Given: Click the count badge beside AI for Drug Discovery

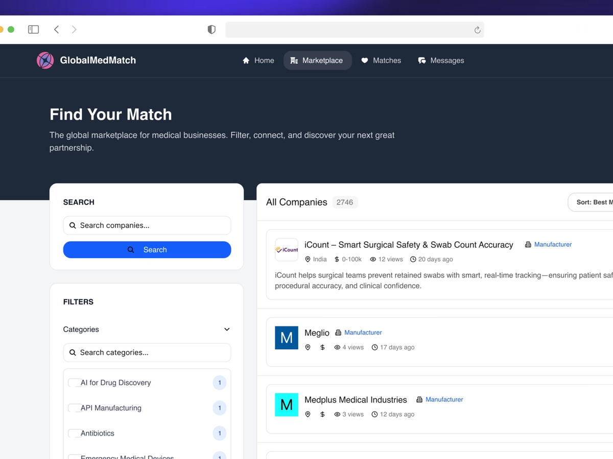Looking at the screenshot, I should (220, 382).
